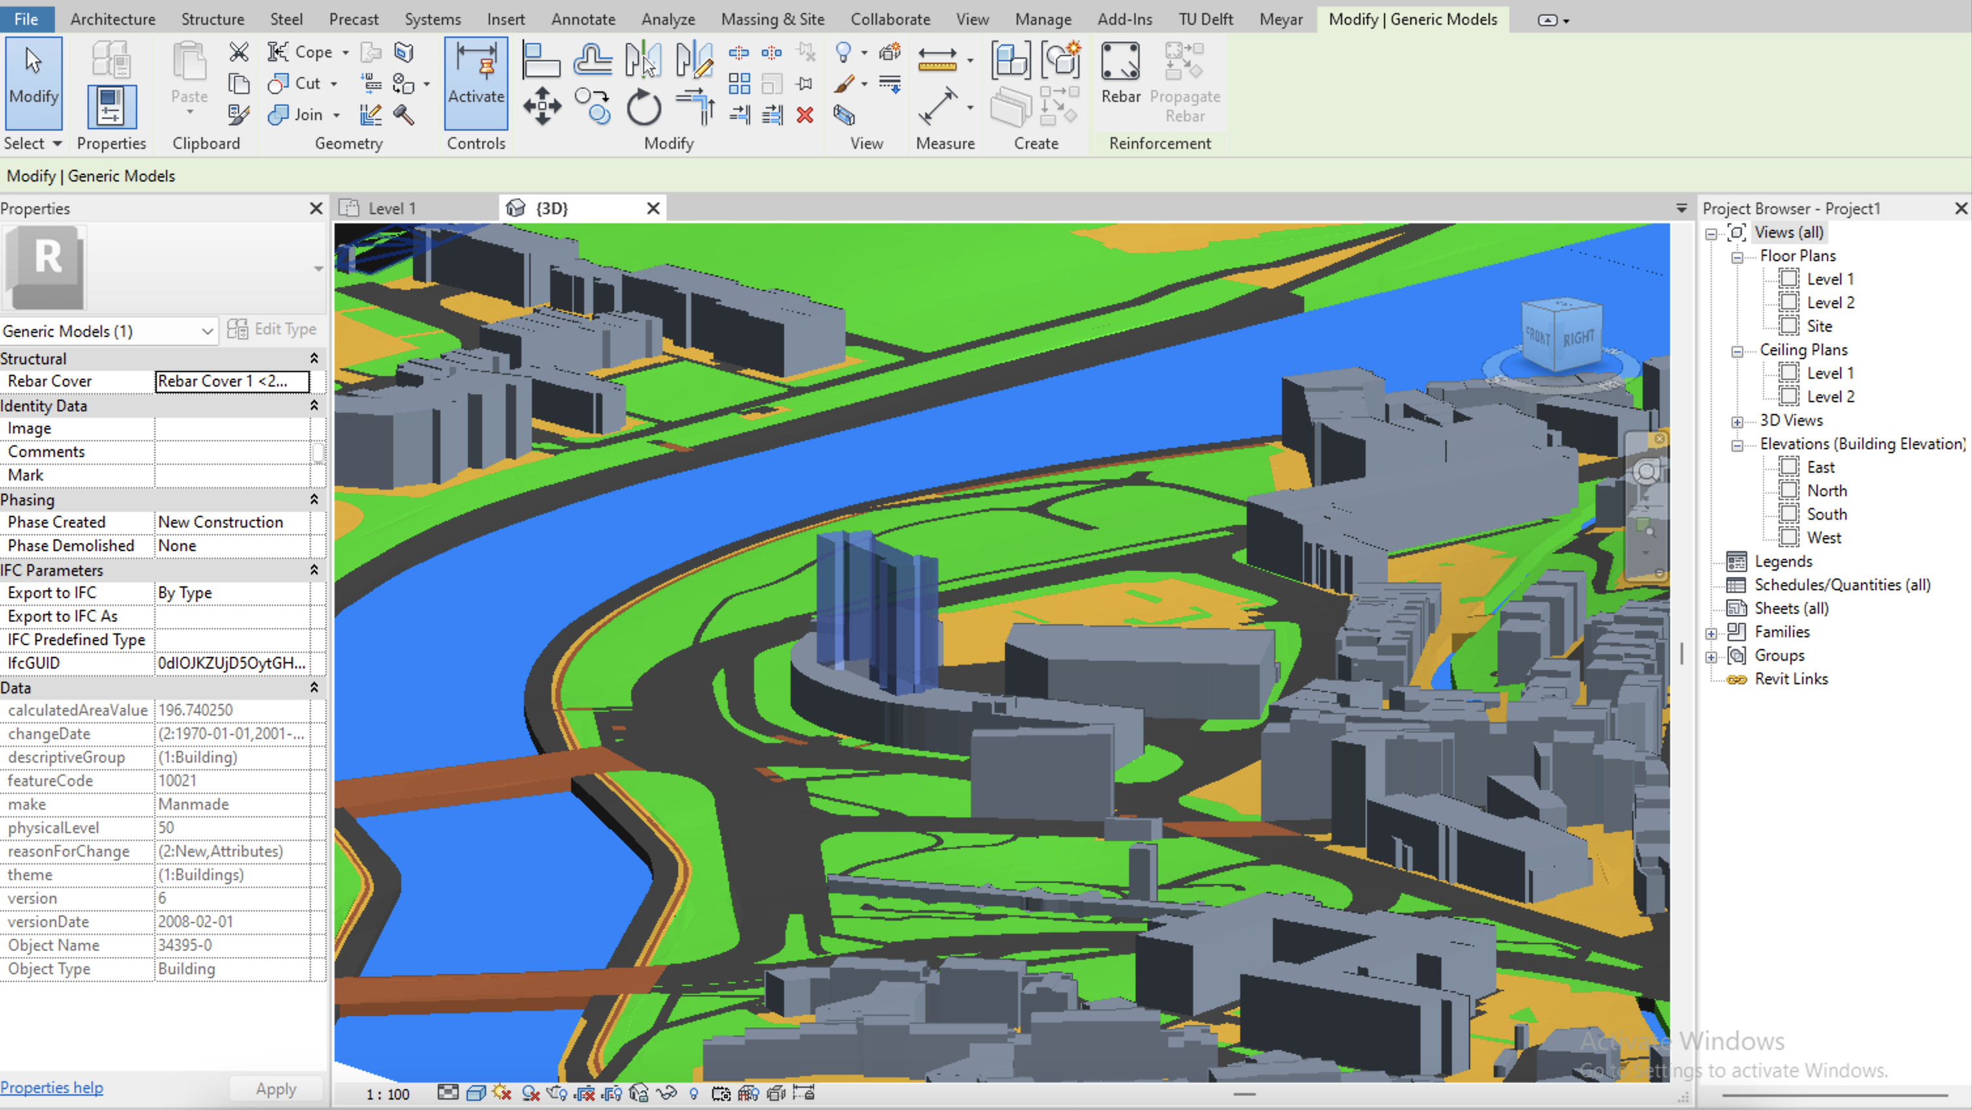Click the Rotate tool icon
The image size is (1972, 1110).
643,106
